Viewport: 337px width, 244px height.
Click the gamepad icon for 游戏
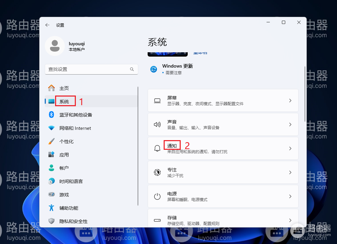coord(51,194)
